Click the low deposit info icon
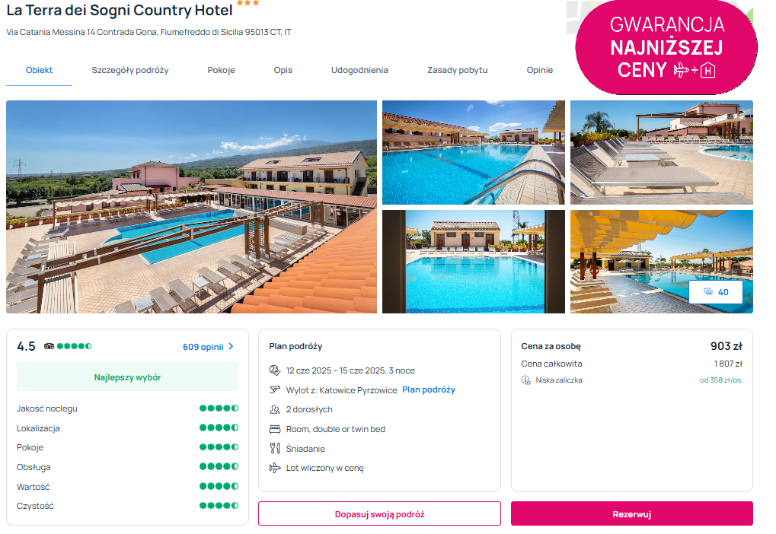The image size is (776, 534). [525, 380]
